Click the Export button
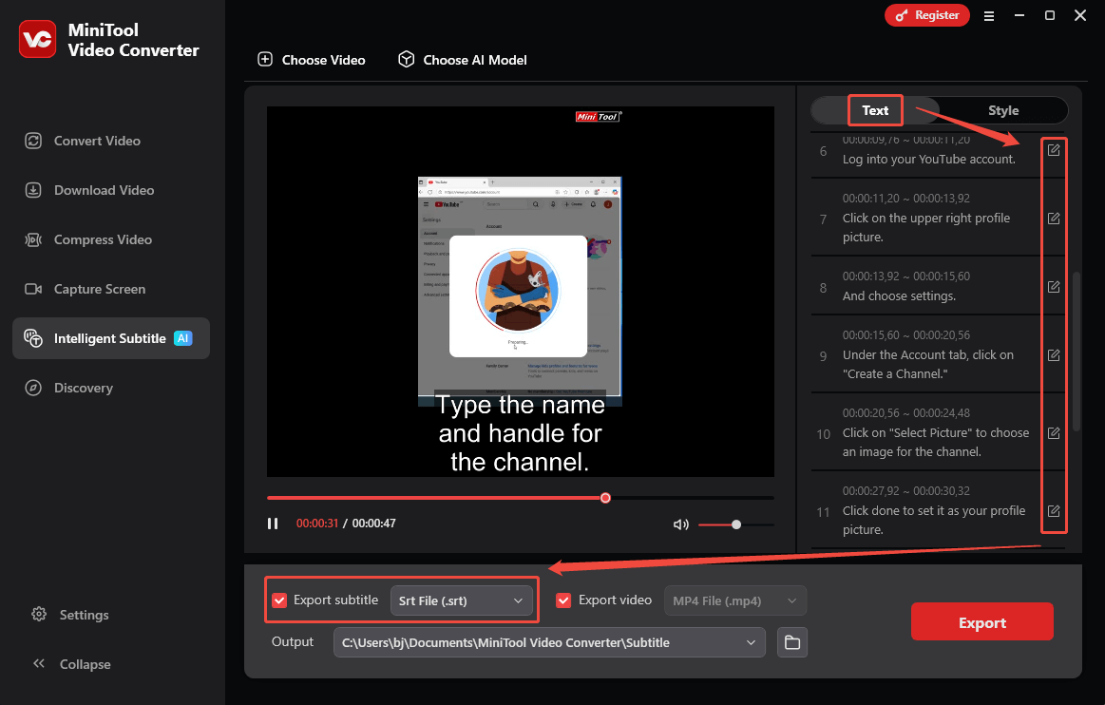The height and width of the screenshot is (705, 1105). [x=981, y=621]
